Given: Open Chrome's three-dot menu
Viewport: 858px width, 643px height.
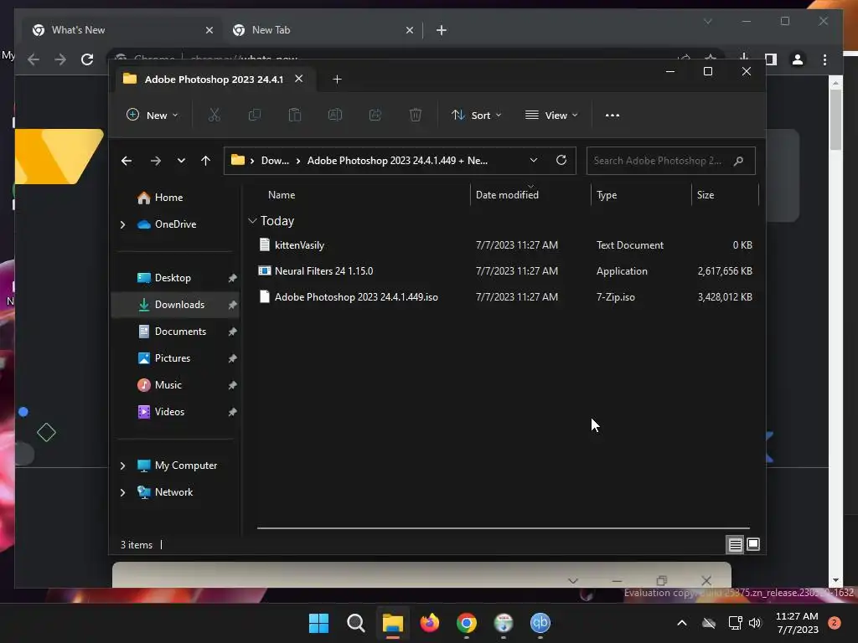Looking at the screenshot, I should 824,59.
